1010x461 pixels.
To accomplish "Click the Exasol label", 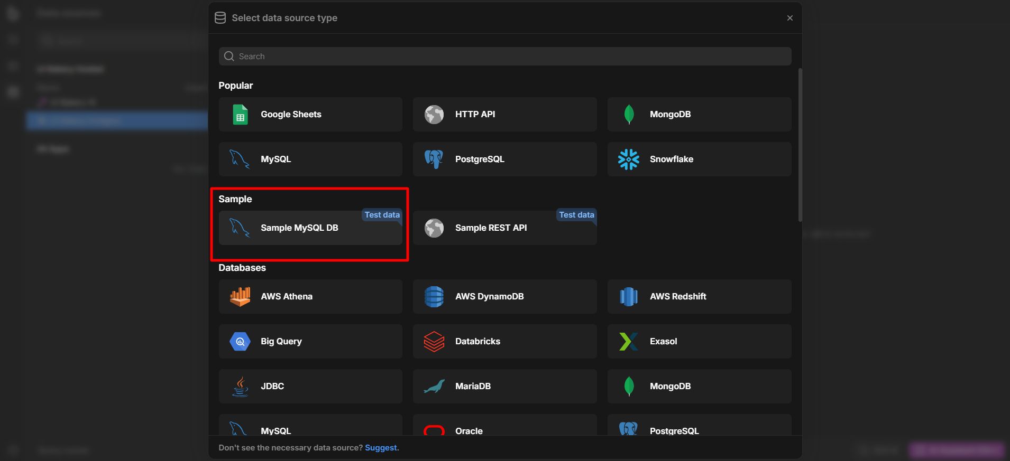I will [664, 342].
